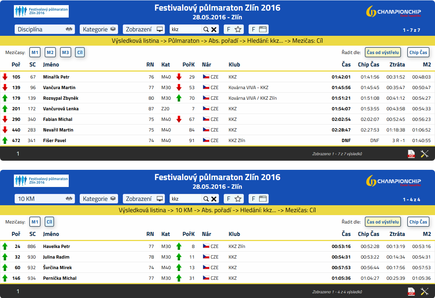Click PDF icon in 10 KM footer

click(411, 292)
